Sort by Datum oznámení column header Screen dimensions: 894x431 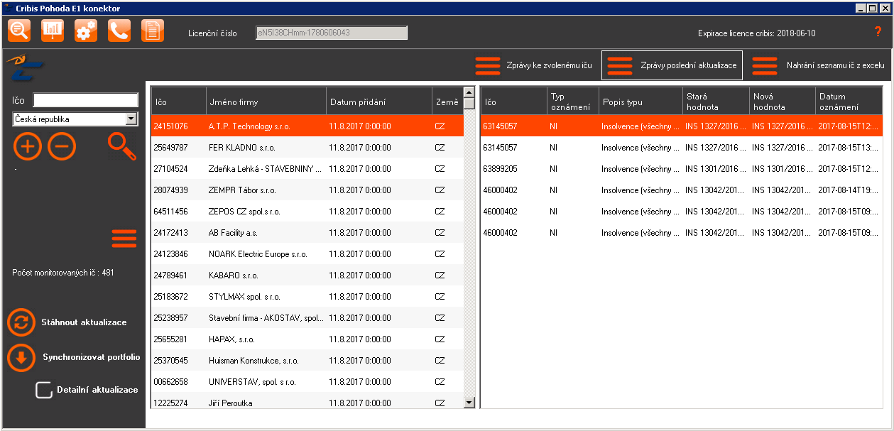849,102
